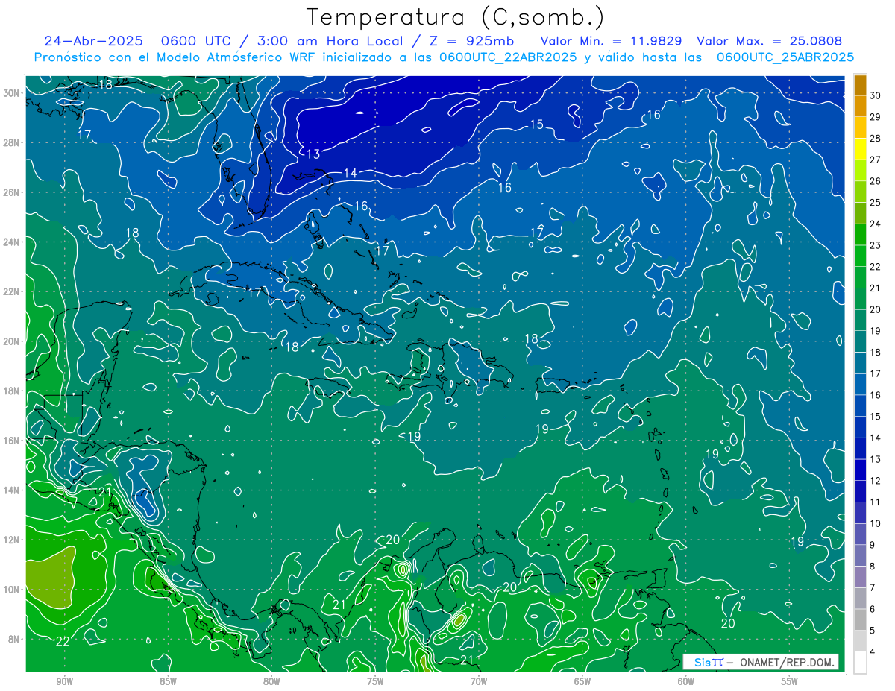Viewport: 895px width, 691px height.
Task: Click the contour label "22" on the map
Action: click(63, 641)
